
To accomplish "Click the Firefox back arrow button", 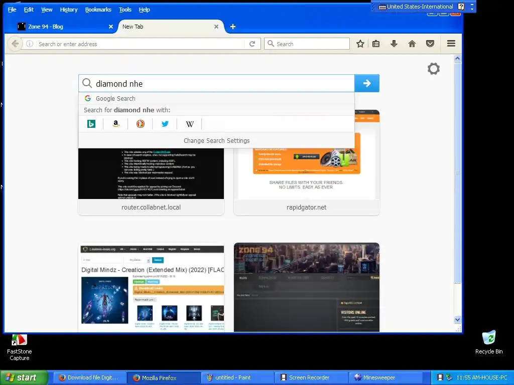I will point(15,44).
